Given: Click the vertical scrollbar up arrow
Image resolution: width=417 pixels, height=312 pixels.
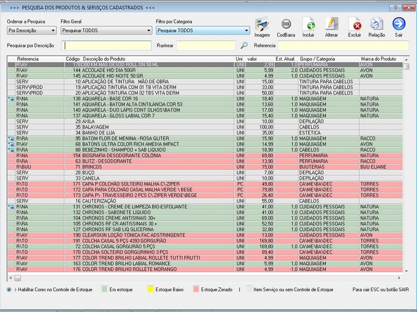Looking at the screenshot, I should (x=406, y=59).
